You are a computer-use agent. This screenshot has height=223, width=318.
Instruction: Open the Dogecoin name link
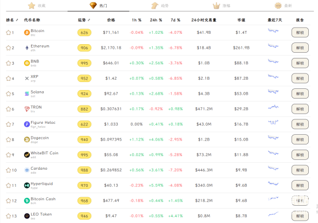40,138
